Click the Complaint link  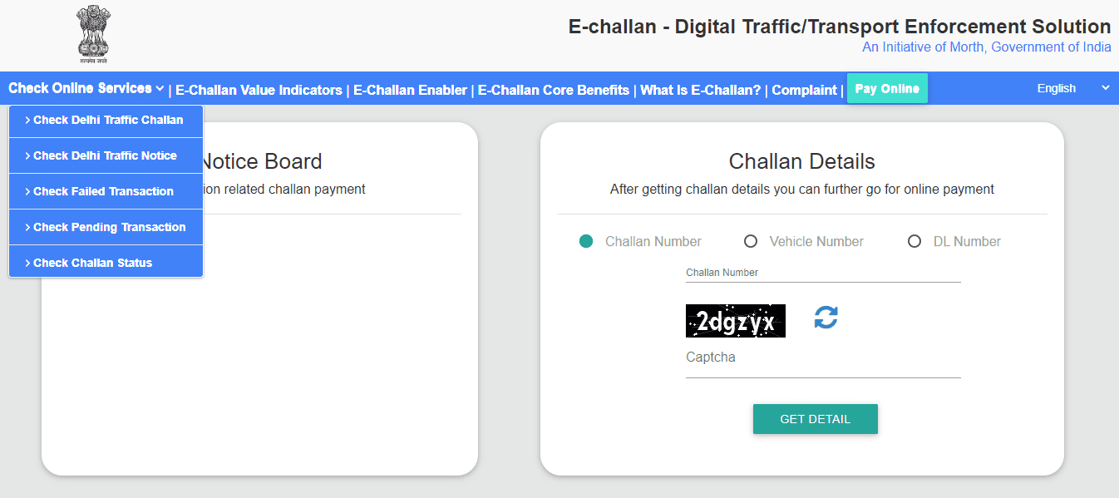click(x=804, y=90)
